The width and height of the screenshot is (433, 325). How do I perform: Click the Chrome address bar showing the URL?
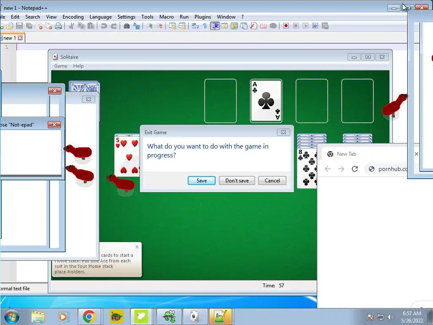pos(386,169)
